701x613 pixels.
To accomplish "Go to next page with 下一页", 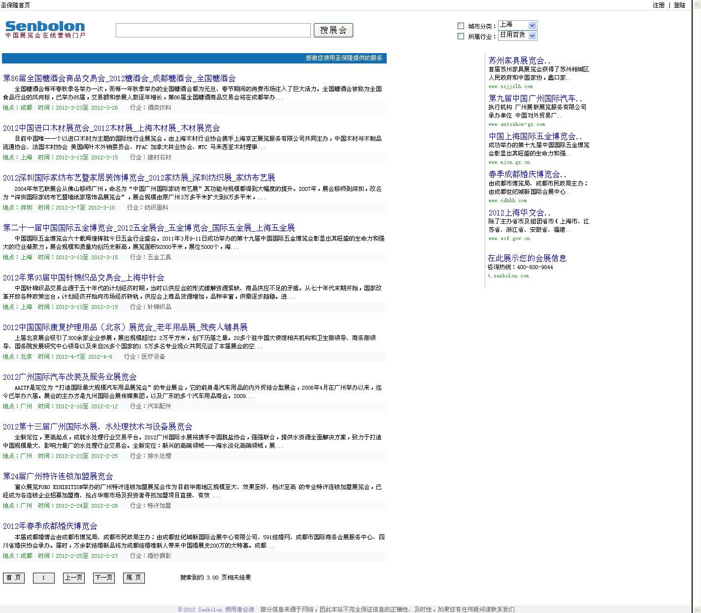I will coord(103,578).
